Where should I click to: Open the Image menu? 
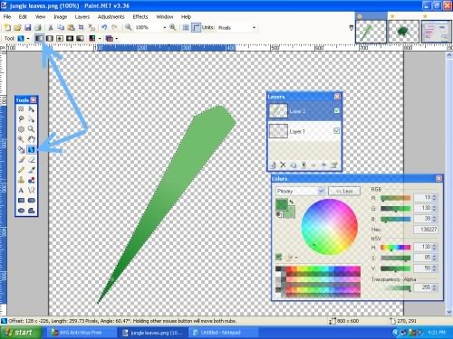(60, 17)
